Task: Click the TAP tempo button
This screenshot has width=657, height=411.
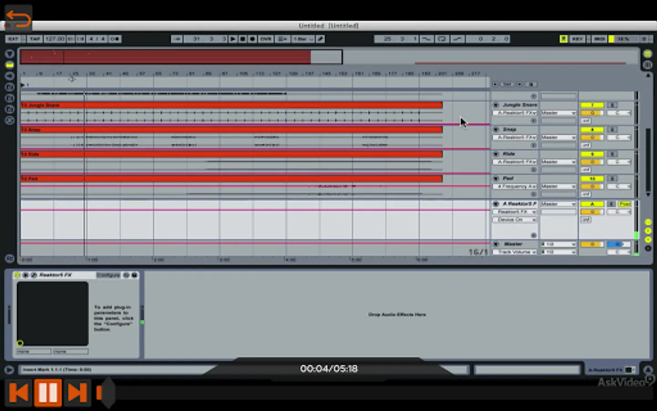Action: coord(35,39)
